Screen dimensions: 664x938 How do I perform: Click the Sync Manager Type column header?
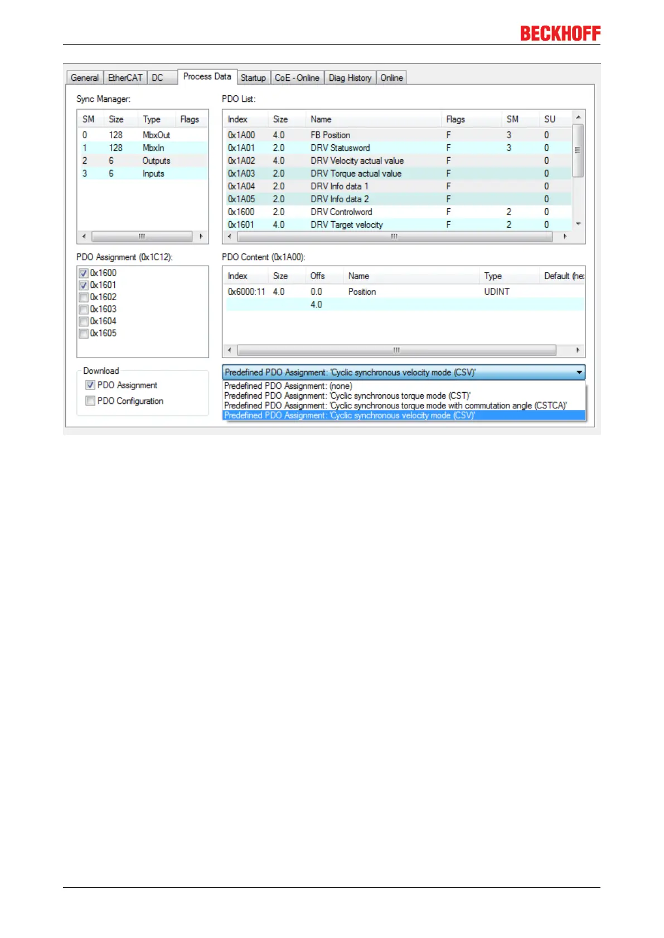click(x=157, y=119)
